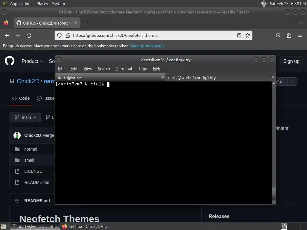The width and height of the screenshot is (307, 230).
Task: Close the GitHub Chick2D/neofetch Firefox tab
Action: 76,23
